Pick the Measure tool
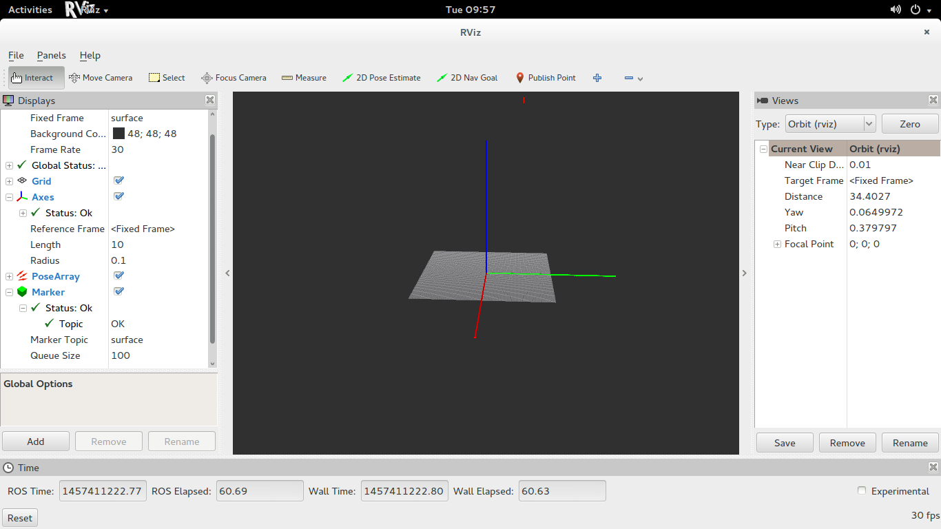Image resolution: width=941 pixels, height=529 pixels. pos(304,78)
